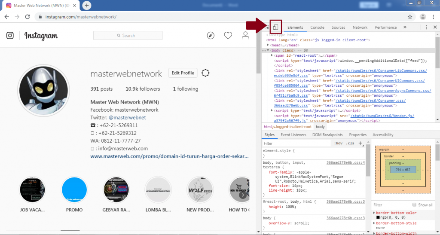Open the masterwebnetwork profile picture

pyautogui.click(x=43, y=90)
